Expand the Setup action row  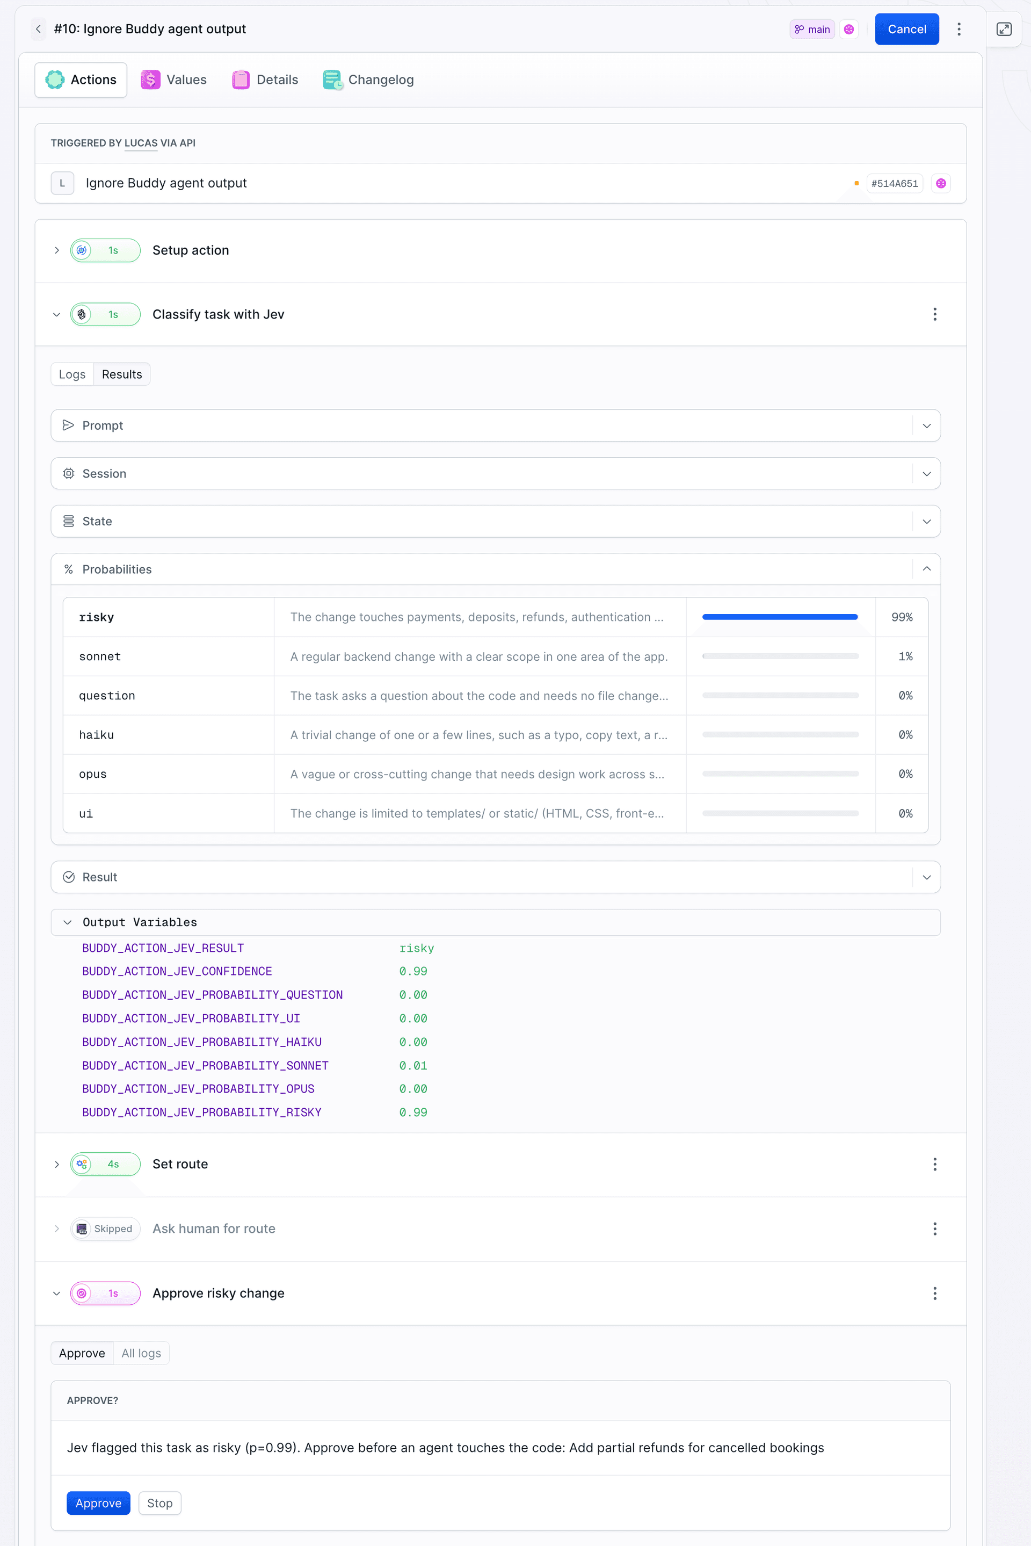tap(56, 250)
